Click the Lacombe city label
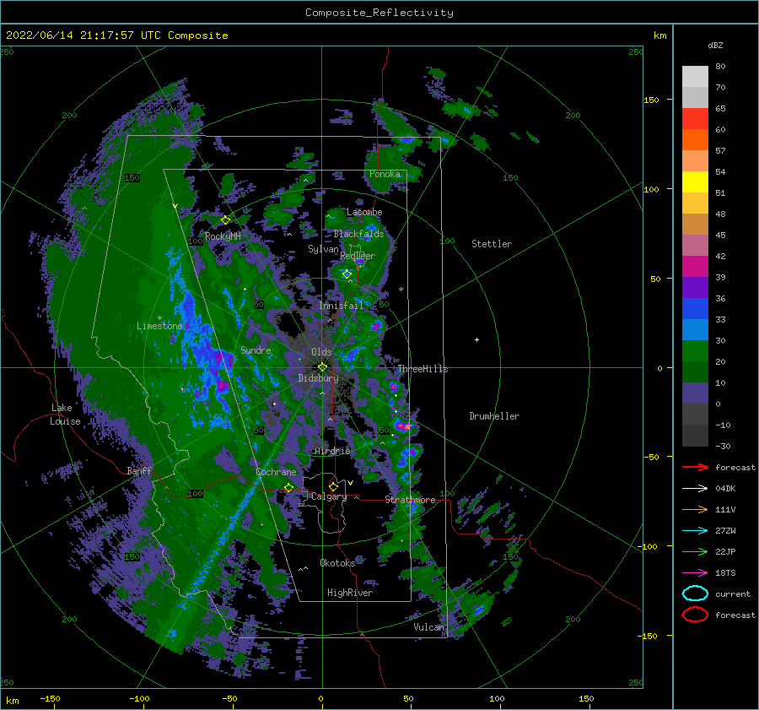This screenshot has width=759, height=710. [364, 212]
